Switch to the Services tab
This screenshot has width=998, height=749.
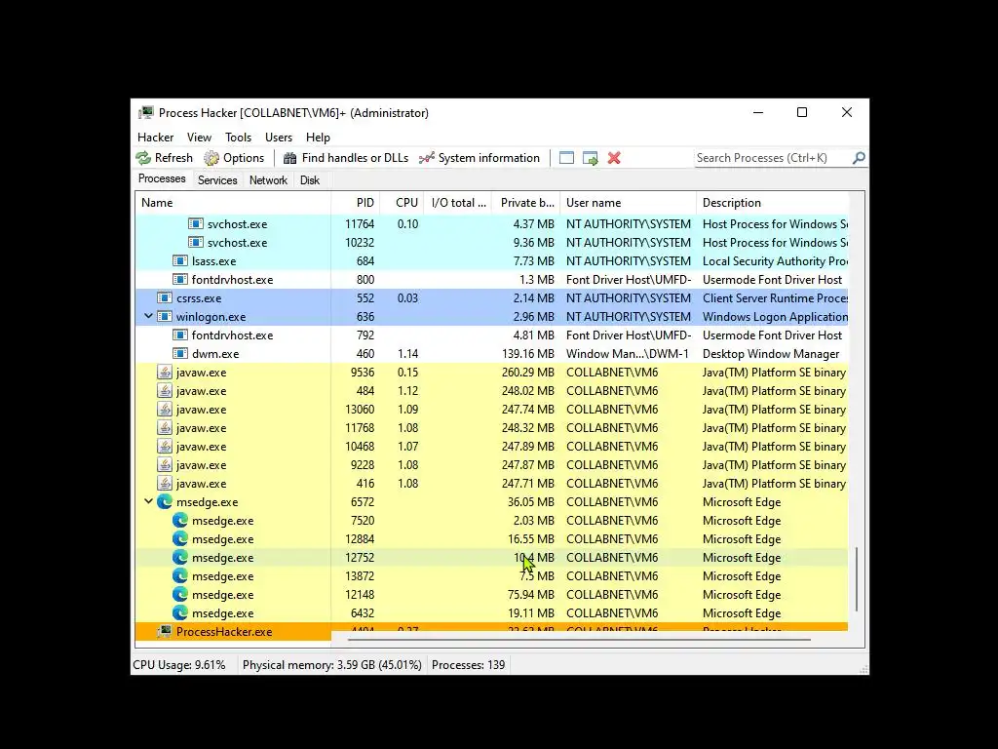[217, 180]
